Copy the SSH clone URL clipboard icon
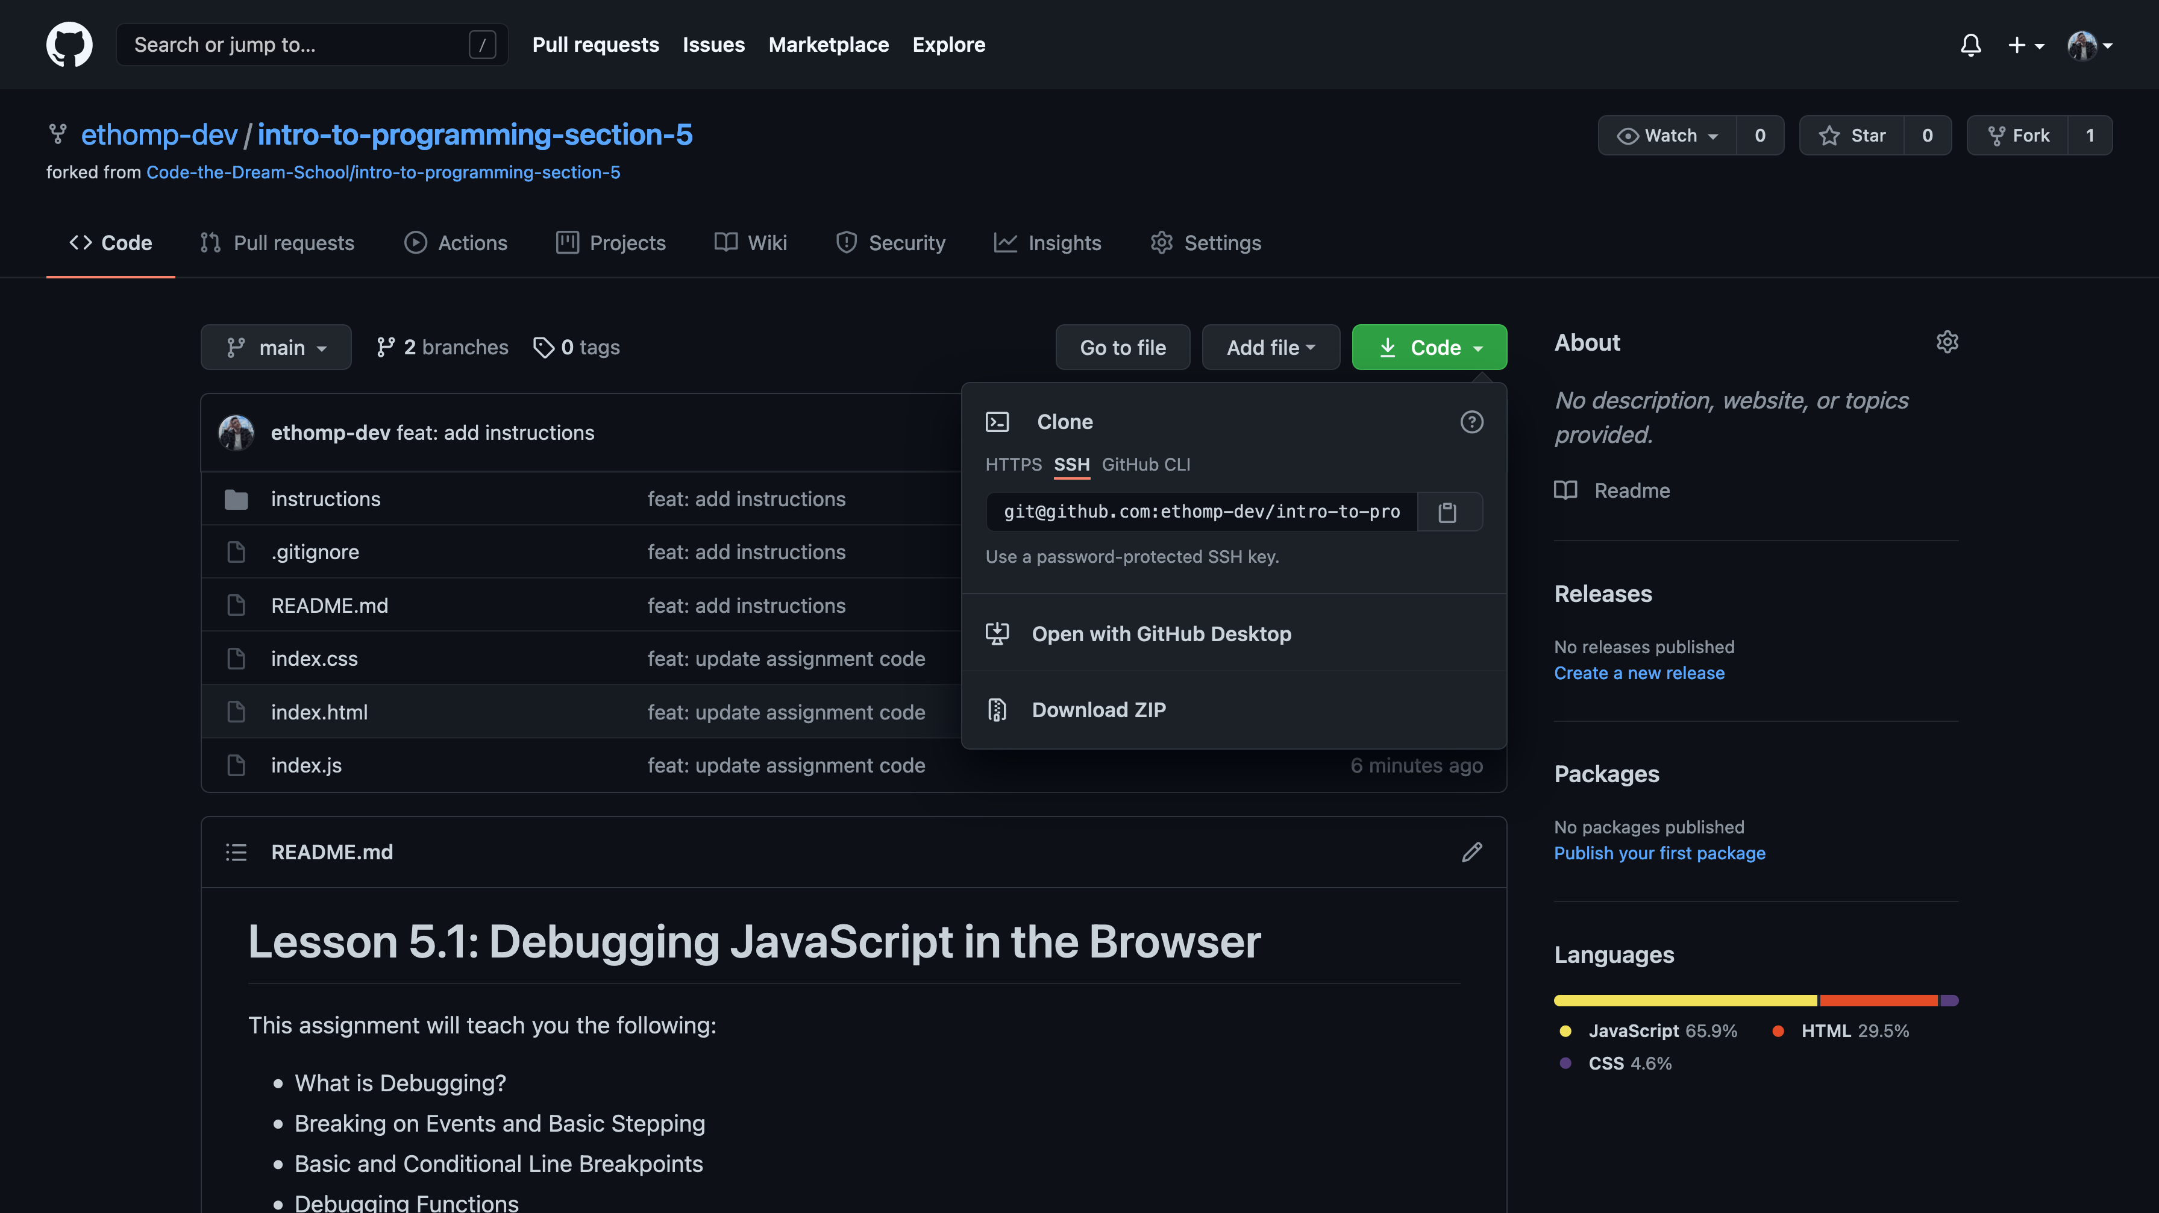This screenshot has height=1213, width=2159. click(x=1447, y=512)
